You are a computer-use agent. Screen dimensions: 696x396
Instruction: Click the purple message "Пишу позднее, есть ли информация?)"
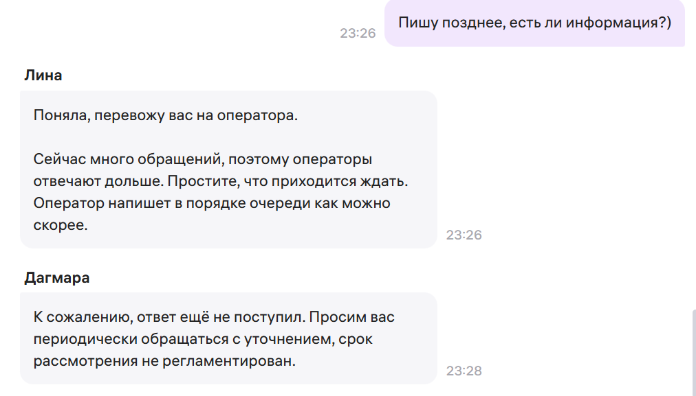534,23
